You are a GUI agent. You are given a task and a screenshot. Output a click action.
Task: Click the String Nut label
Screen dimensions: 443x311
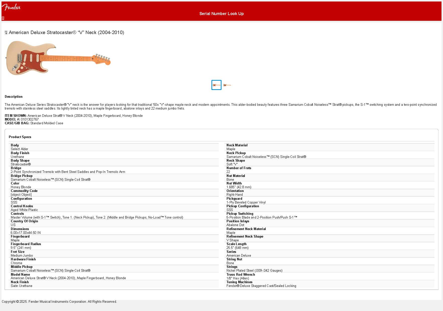click(234, 259)
